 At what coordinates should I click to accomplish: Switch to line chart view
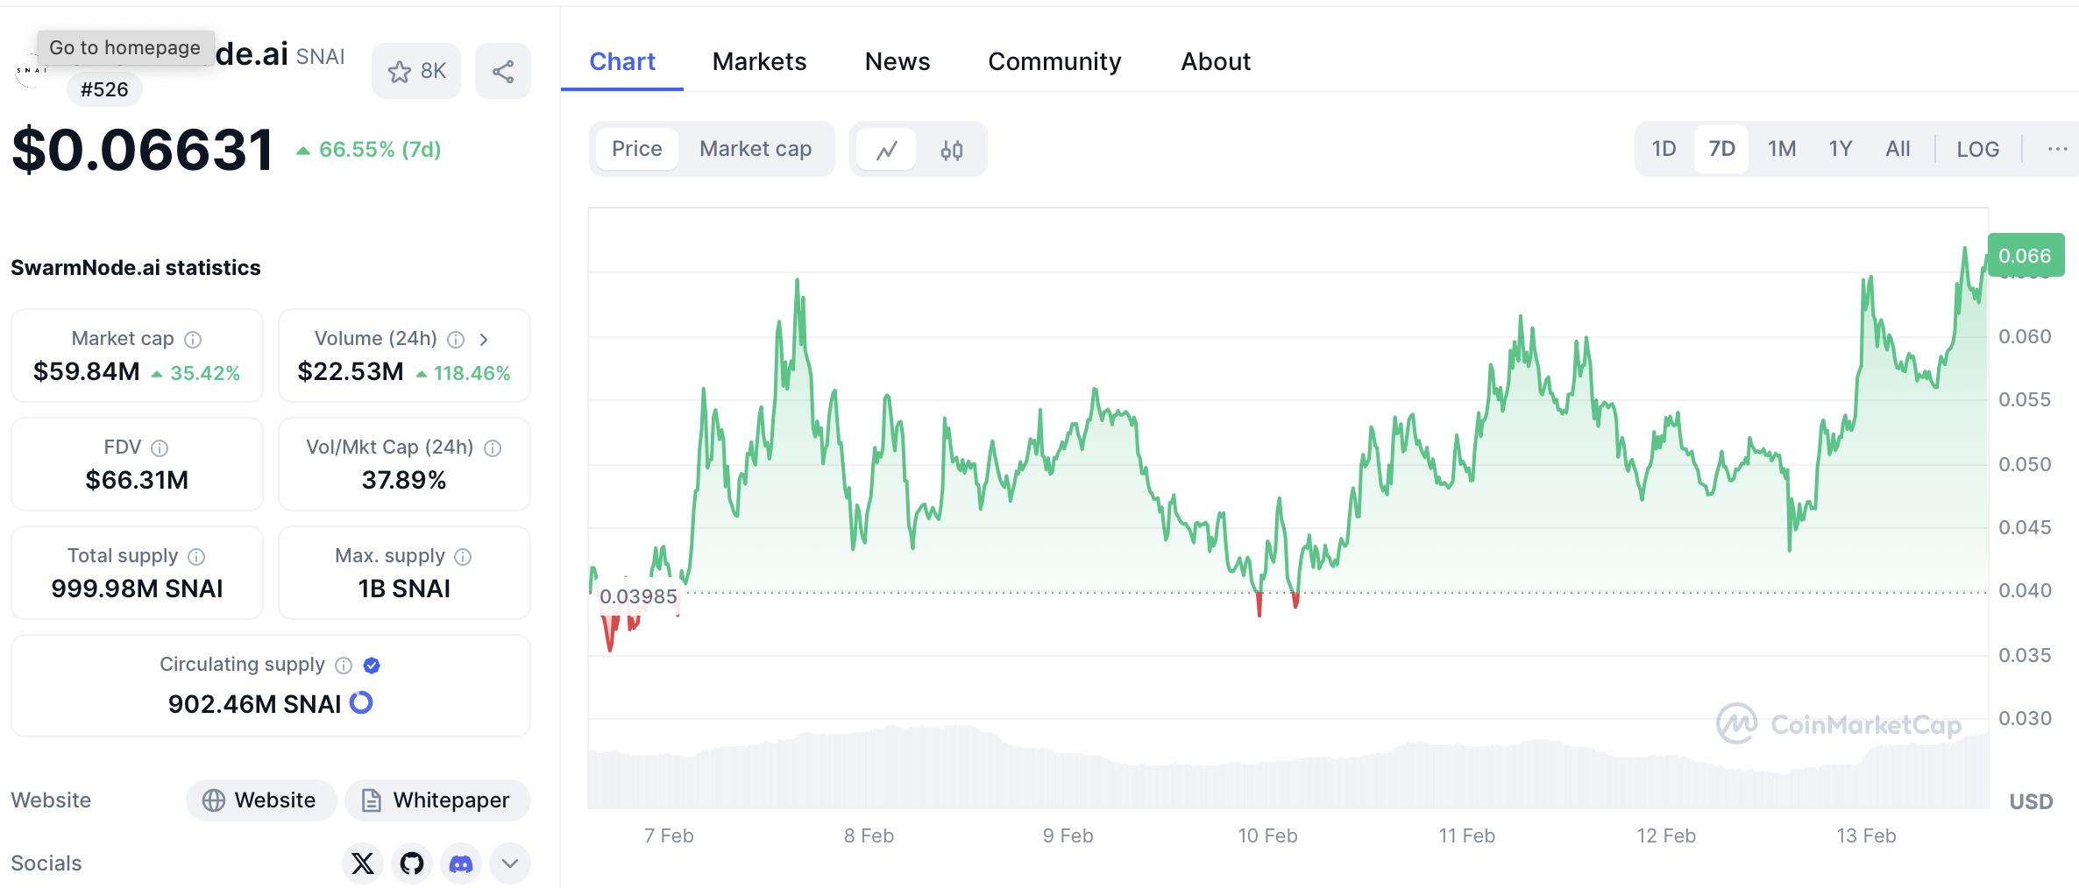(x=887, y=150)
